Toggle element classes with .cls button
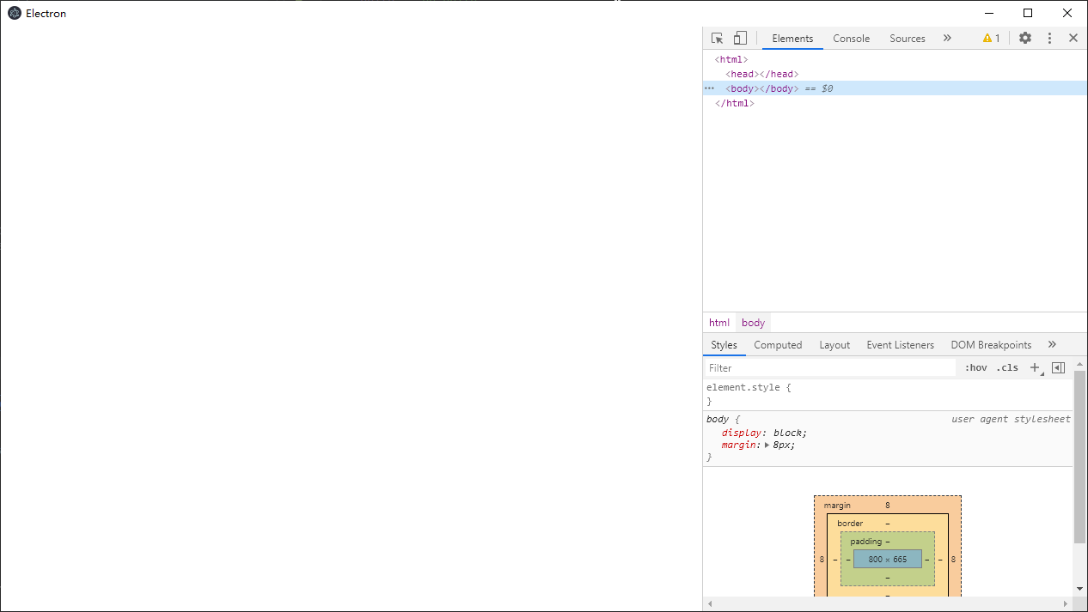Screen dimensions: 1088x612 pyautogui.click(x=1006, y=367)
